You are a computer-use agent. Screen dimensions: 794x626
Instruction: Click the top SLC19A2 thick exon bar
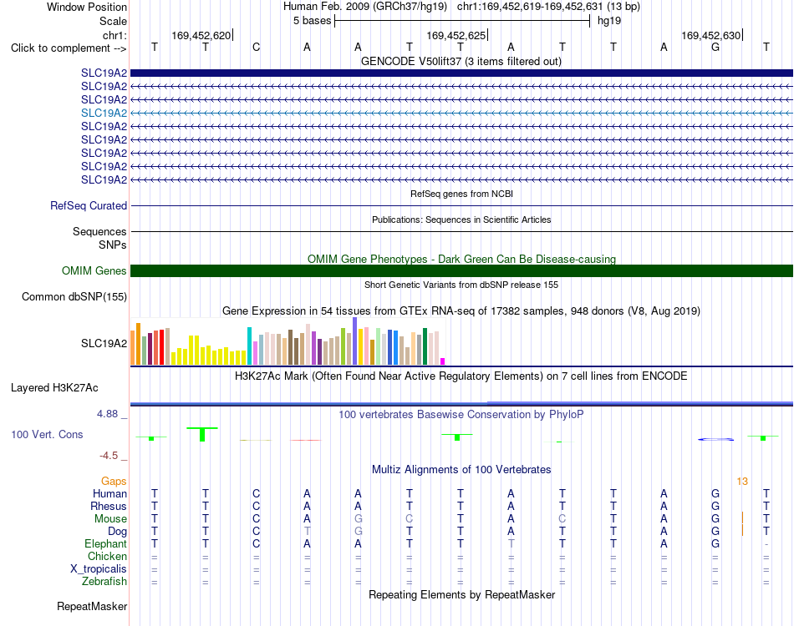461,73
